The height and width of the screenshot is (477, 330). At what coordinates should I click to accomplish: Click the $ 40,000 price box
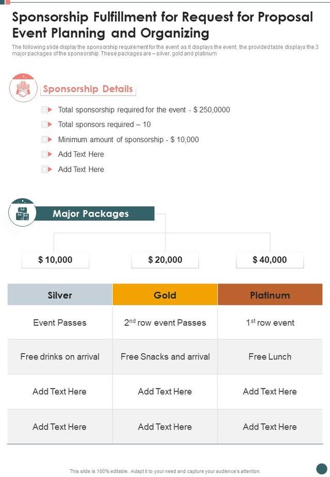click(270, 260)
